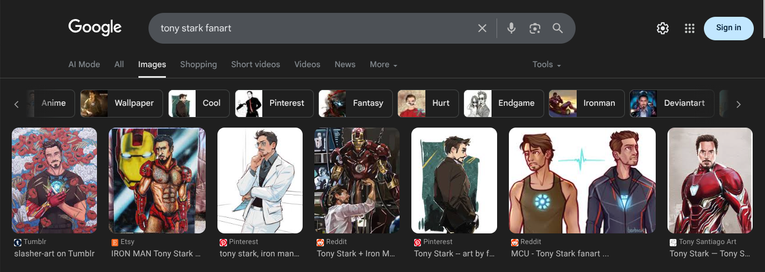Click inside the search input field
Image resolution: width=765 pixels, height=272 pixels.
[314, 28]
